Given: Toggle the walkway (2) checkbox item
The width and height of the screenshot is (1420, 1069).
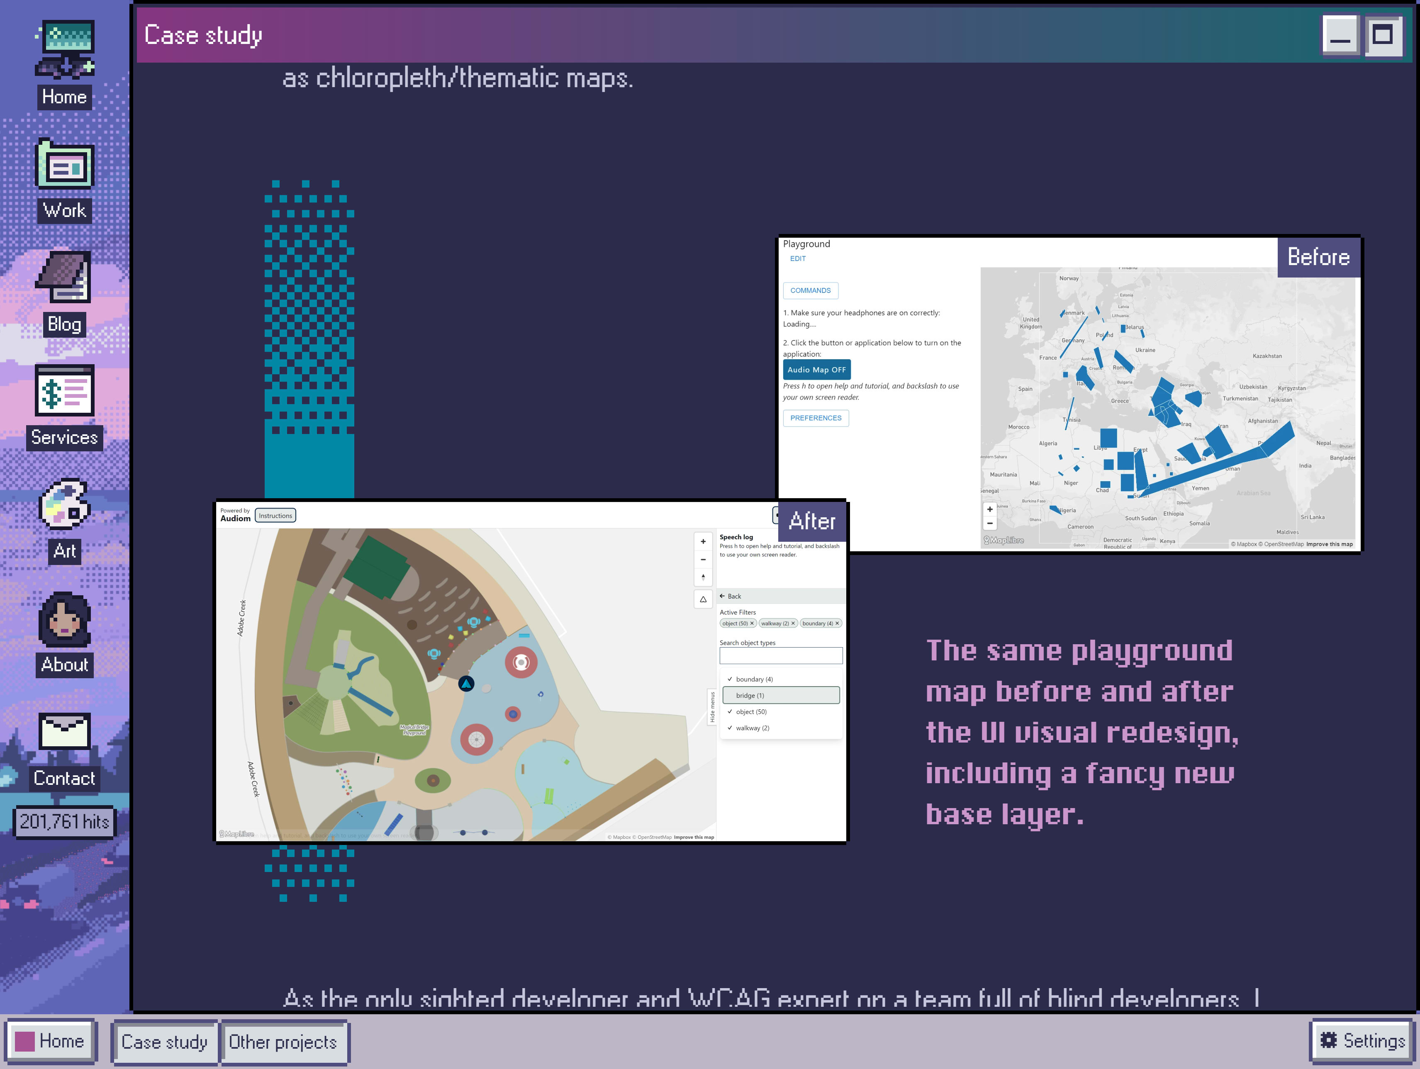Looking at the screenshot, I should [781, 728].
